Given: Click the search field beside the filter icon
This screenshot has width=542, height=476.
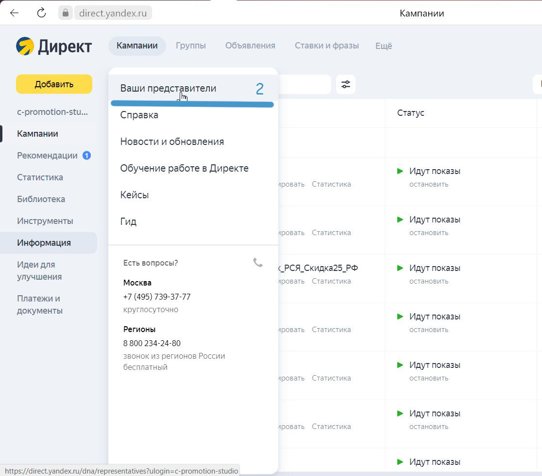Looking at the screenshot, I should tap(304, 84).
